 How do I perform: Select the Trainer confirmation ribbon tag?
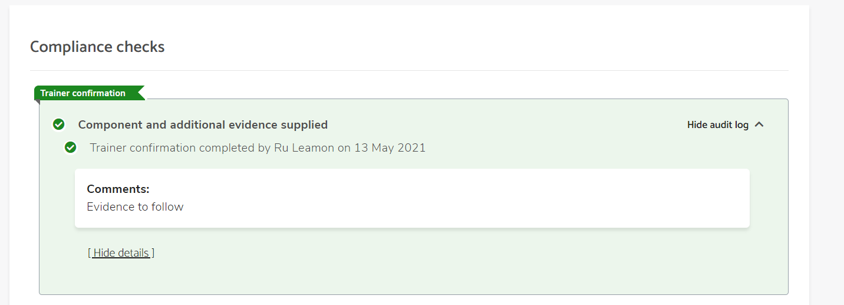[x=83, y=93]
